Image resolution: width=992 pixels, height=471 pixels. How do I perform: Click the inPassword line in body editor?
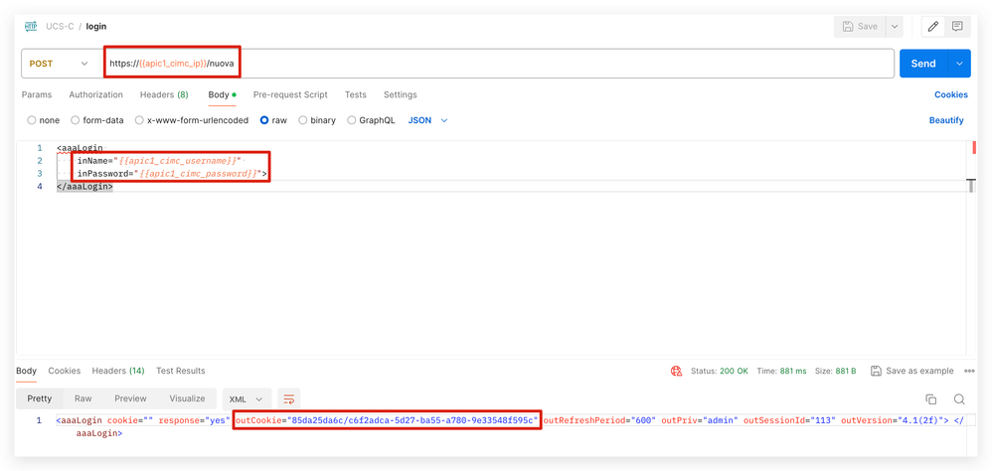coord(172,173)
